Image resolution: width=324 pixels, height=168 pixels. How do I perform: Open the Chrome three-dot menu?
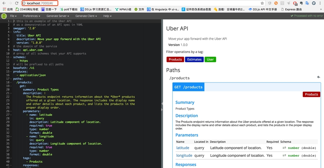[x=320, y=3]
